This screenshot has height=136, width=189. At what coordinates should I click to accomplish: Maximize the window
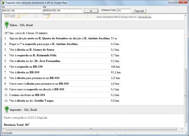click(176, 2)
